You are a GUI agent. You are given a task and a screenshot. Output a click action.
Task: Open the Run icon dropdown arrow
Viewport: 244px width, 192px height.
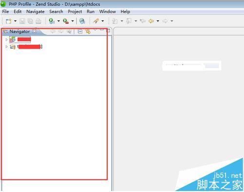point(58,21)
